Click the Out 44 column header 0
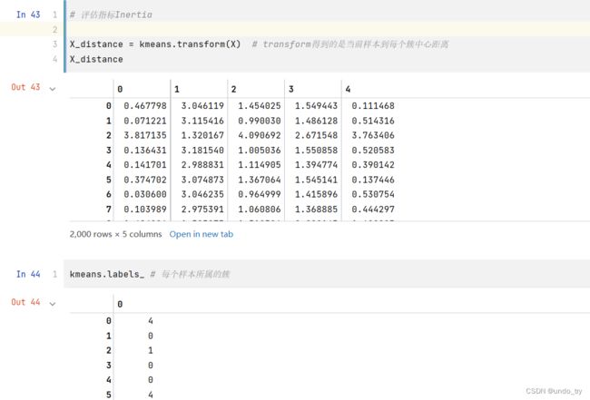Viewport: 590px width, 400px height. [120, 303]
